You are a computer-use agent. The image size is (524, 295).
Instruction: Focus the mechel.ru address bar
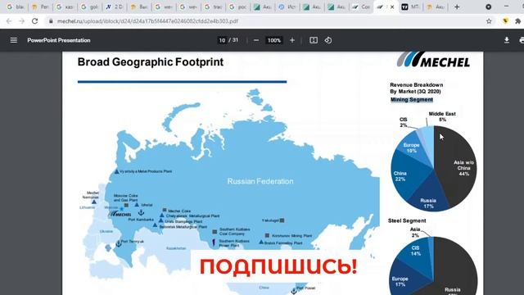click(268, 21)
